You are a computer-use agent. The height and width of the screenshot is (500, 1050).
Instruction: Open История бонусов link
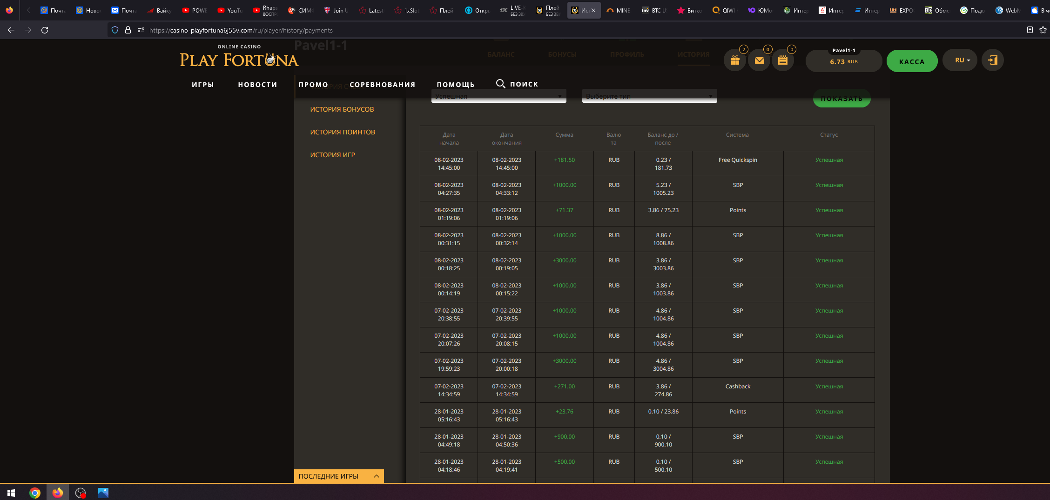coord(342,109)
